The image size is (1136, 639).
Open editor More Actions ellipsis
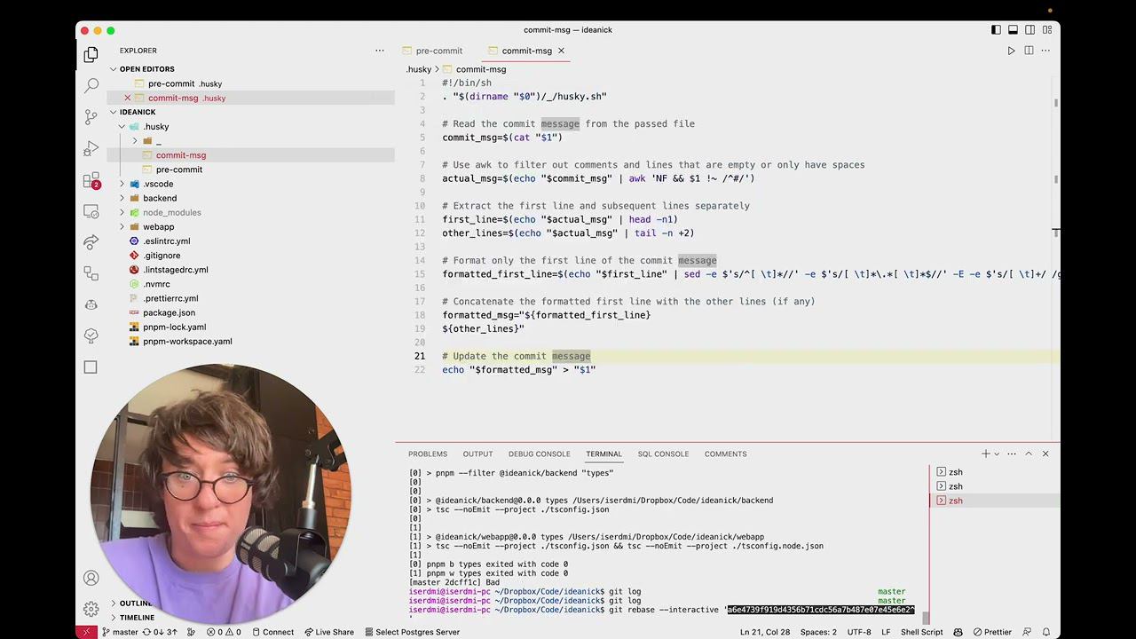[1046, 51]
